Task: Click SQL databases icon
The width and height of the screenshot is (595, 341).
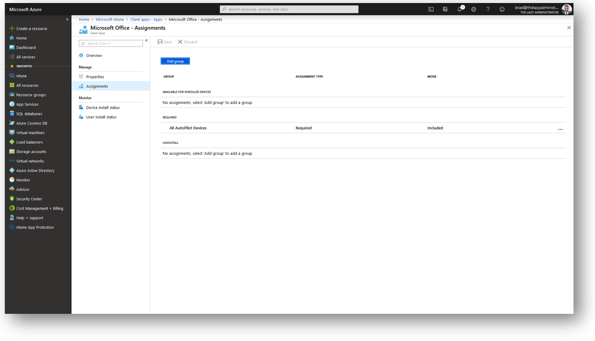Action: click(12, 114)
